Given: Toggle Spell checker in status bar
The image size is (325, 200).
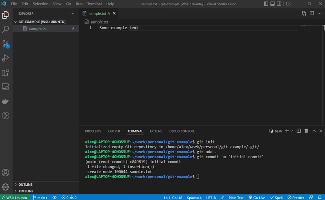Looking at the screenshot, I should coord(276,198).
